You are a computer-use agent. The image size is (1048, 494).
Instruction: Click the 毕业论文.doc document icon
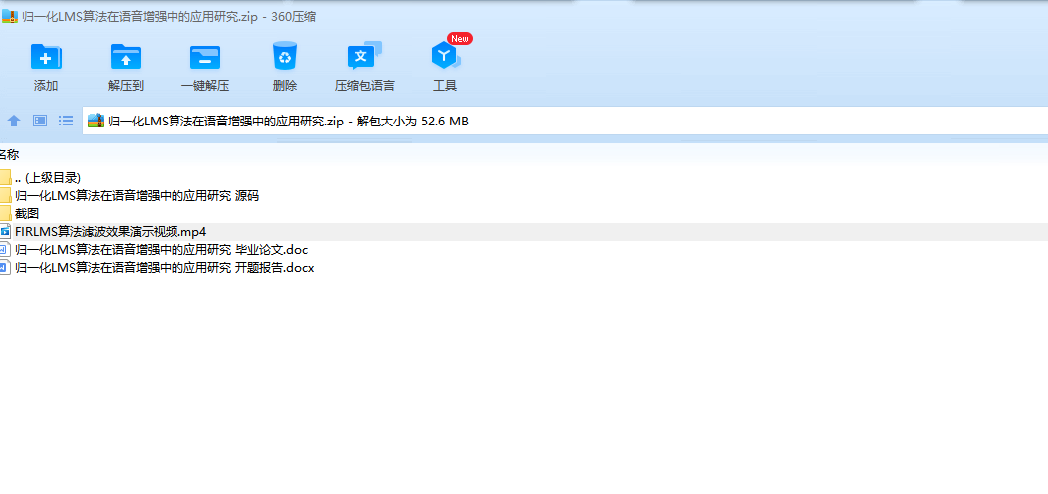5,250
